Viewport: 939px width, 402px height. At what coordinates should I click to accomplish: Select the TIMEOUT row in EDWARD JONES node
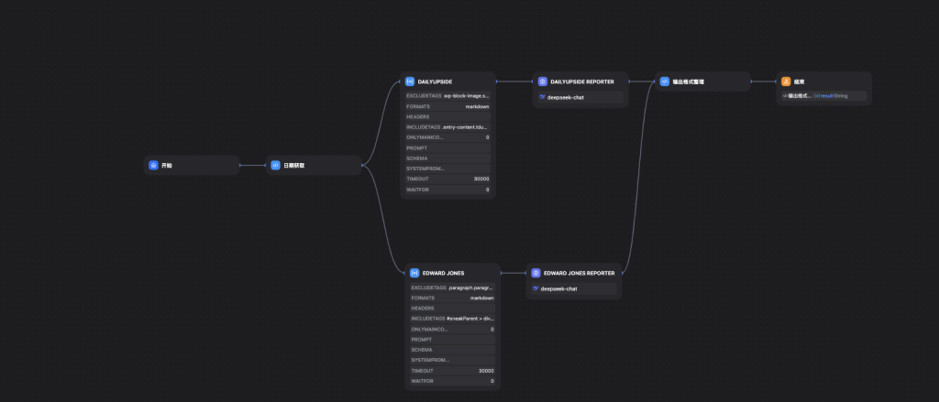point(452,371)
